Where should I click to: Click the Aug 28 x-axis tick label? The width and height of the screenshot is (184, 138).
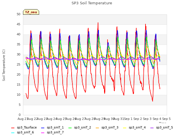(x=90, y=119)
